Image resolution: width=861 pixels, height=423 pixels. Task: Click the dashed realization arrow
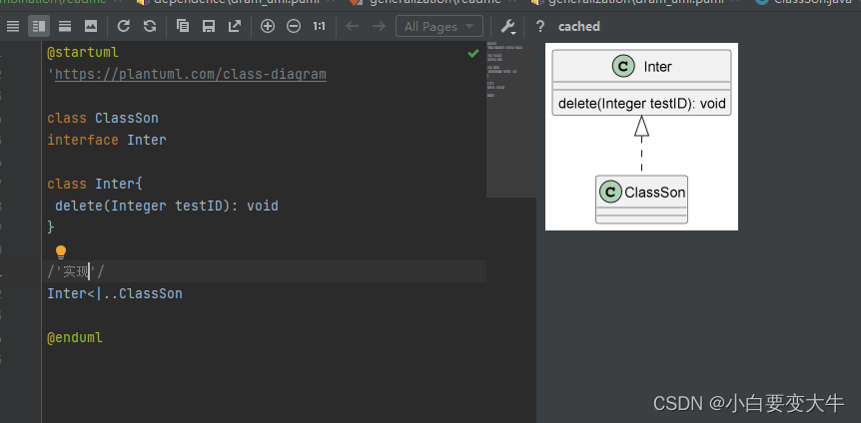pyautogui.click(x=641, y=146)
